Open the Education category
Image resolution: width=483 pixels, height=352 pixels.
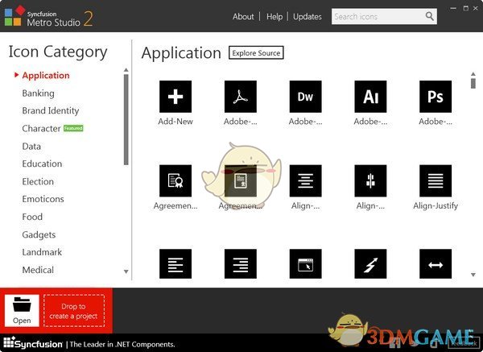pos(42,164)
